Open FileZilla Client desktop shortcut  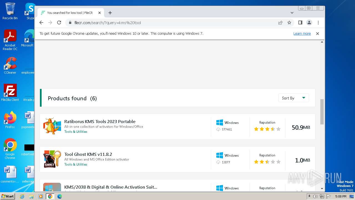pyautogui.click(x=10, y=92)
